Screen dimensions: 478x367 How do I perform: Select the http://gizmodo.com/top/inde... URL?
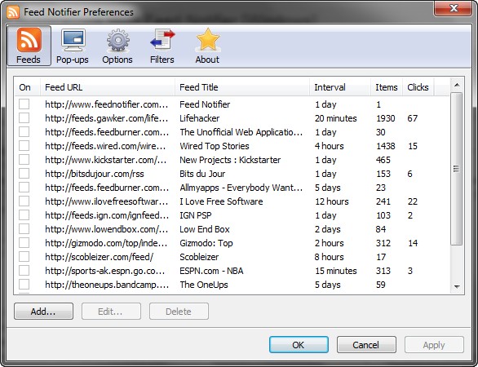click(x=106, y=243)
